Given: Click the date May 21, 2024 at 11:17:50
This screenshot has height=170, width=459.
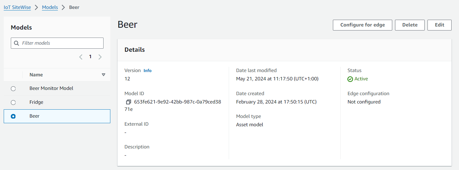Looking at the screenshot, I should pos(277,79).
